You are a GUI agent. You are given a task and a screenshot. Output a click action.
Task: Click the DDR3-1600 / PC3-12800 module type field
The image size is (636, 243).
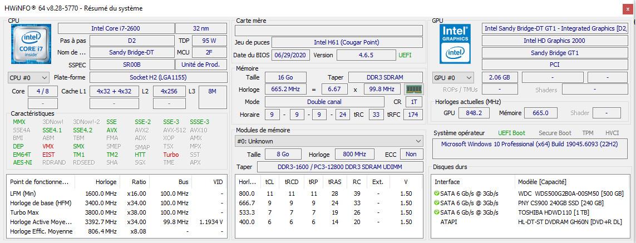(x=340, y=167)
